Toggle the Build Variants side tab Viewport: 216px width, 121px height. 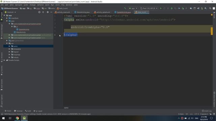[2, 84]
